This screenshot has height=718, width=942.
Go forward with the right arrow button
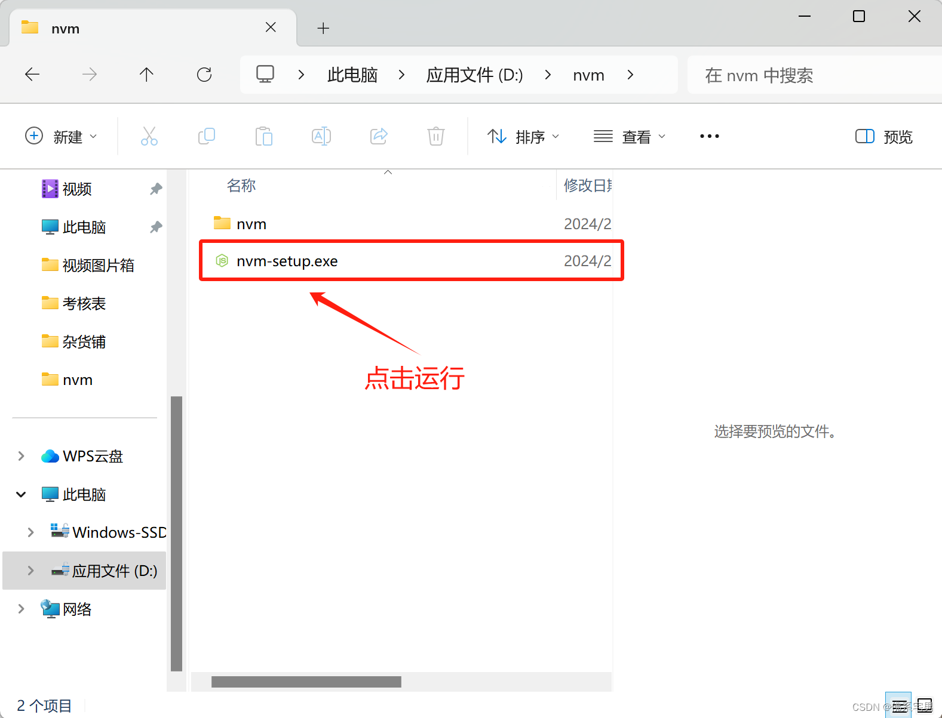(x=90, y=75)
